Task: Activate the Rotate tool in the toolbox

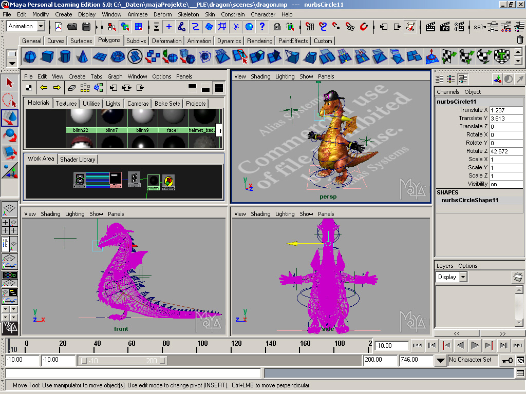Action: click(10, 135)
